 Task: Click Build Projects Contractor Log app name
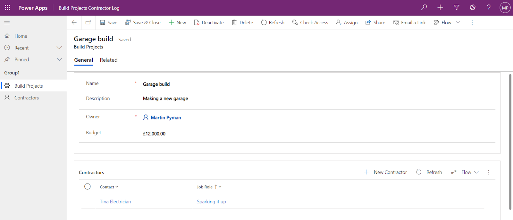(89, 8)
